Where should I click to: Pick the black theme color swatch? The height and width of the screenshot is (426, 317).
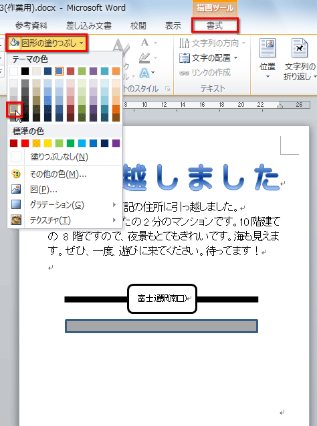tap(25, 71)
